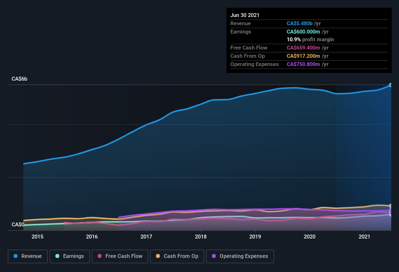Click the Cash From Op endpoint marker on the orange line
This screenshot has width=399, height=272.
tap(390, 206)
